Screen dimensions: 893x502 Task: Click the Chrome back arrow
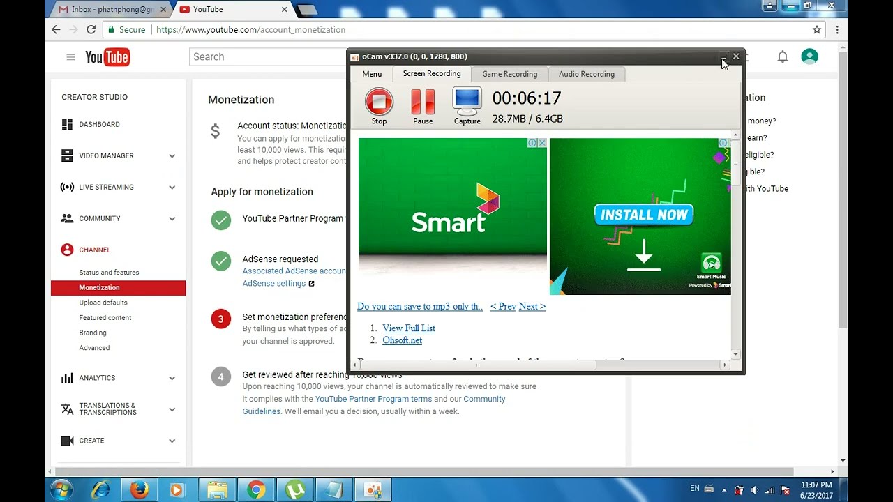pyautogui.click(x=56, y=30)
